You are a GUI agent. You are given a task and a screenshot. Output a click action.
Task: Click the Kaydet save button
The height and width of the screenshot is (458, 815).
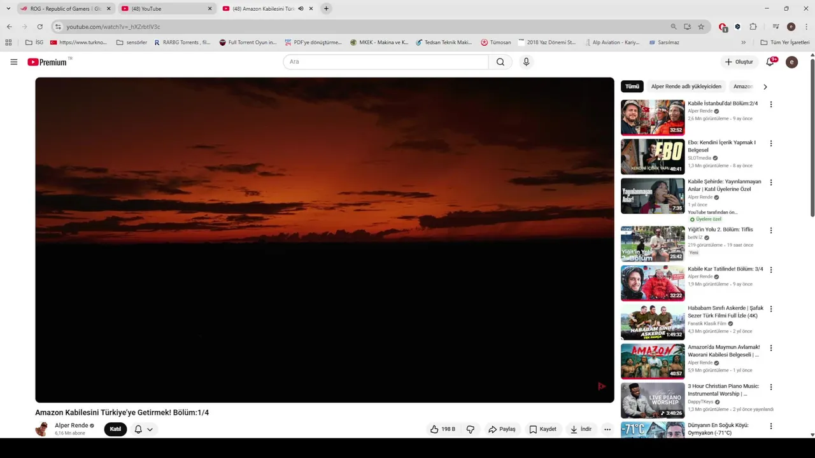coord(543,429)
